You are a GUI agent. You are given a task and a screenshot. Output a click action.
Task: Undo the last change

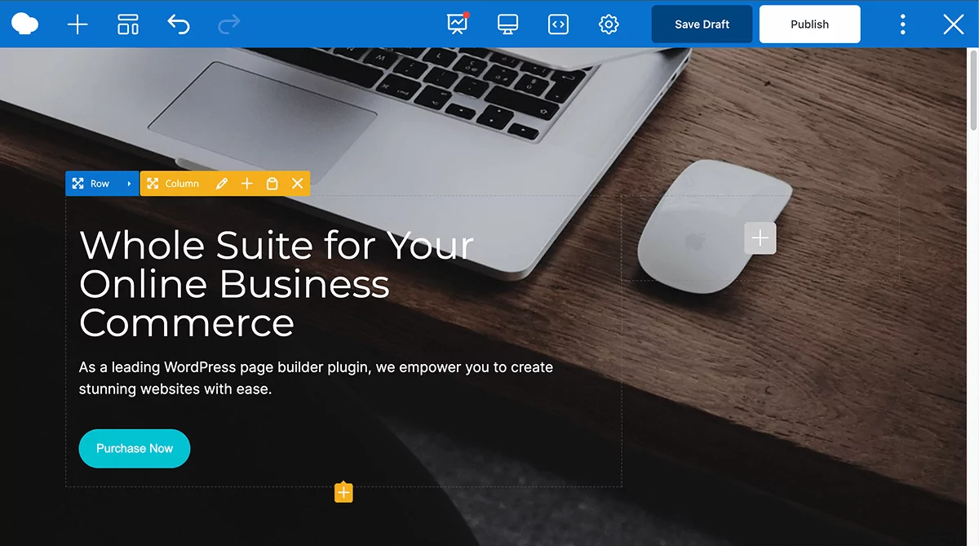[179, 24]
